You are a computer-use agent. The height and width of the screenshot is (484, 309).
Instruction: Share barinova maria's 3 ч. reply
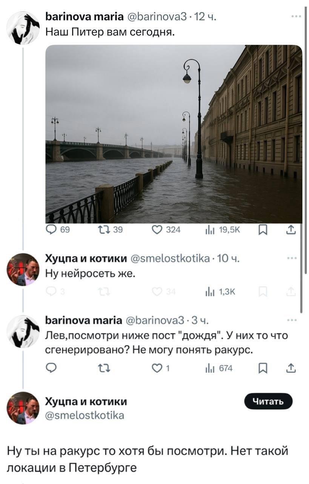coord(291,368)
